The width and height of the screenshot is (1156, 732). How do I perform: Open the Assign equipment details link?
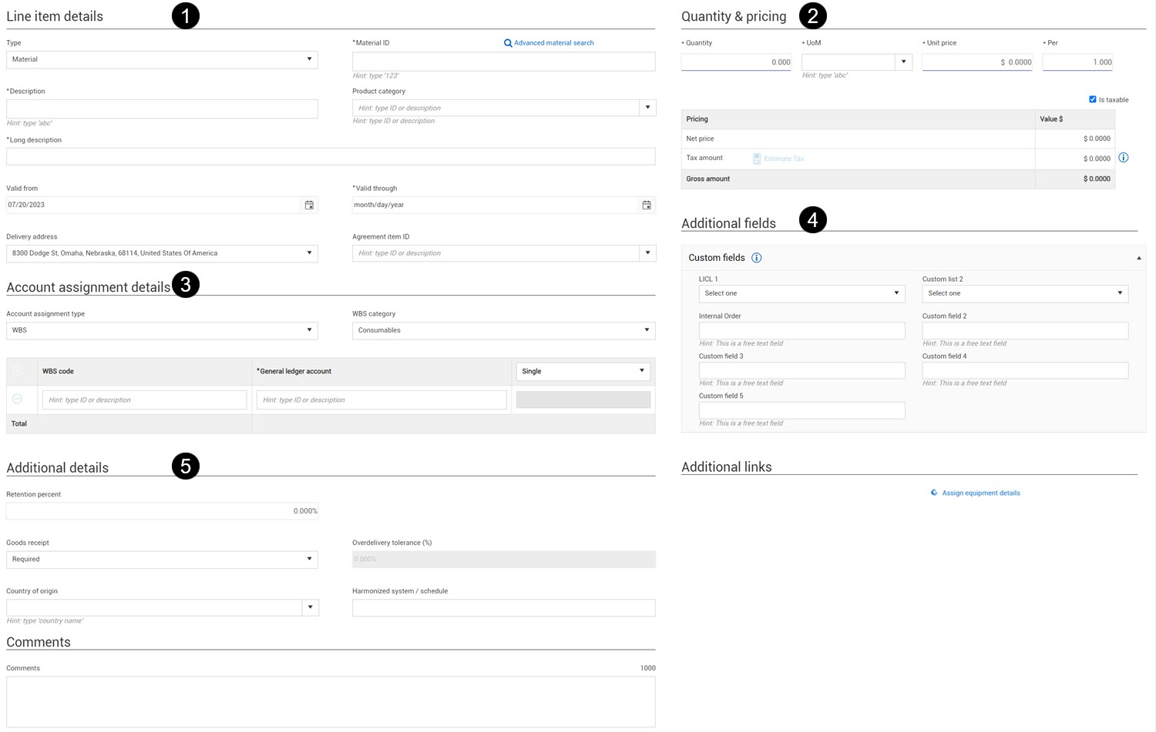[980, 493]
